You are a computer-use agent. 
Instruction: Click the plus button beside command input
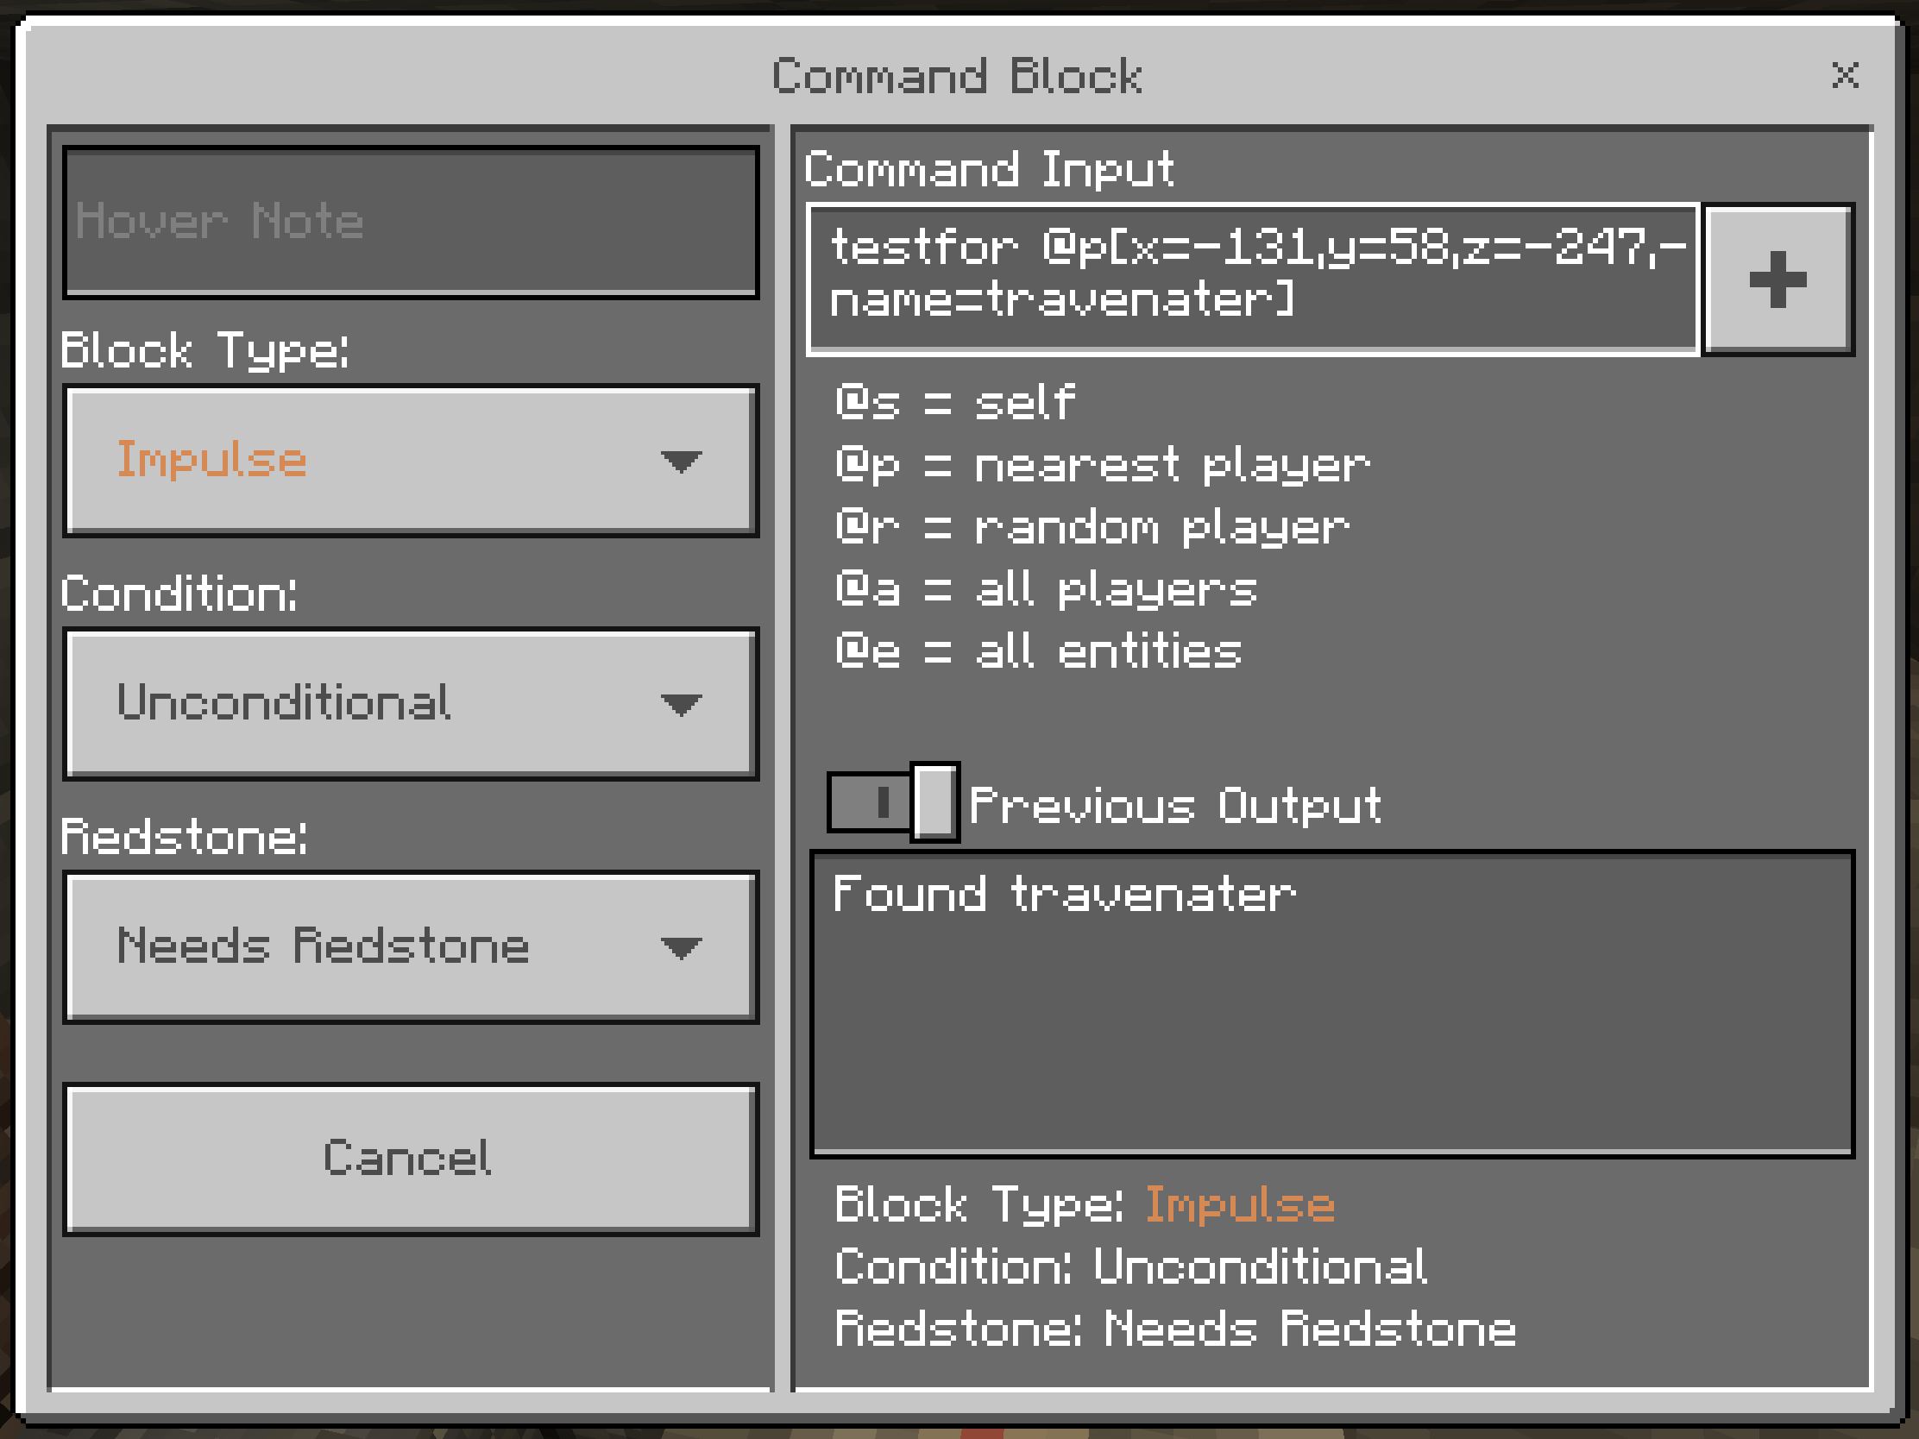1777,280
